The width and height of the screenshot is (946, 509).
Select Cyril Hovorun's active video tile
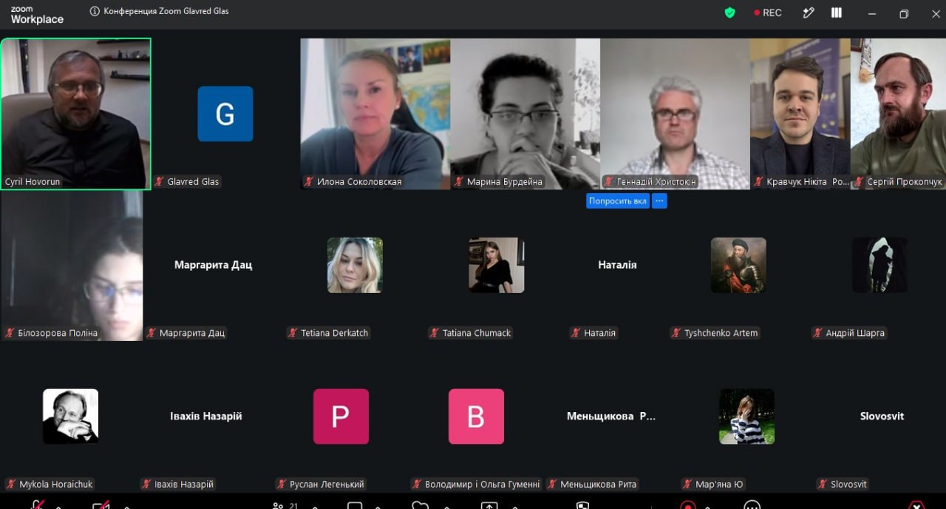click(75, 114)
